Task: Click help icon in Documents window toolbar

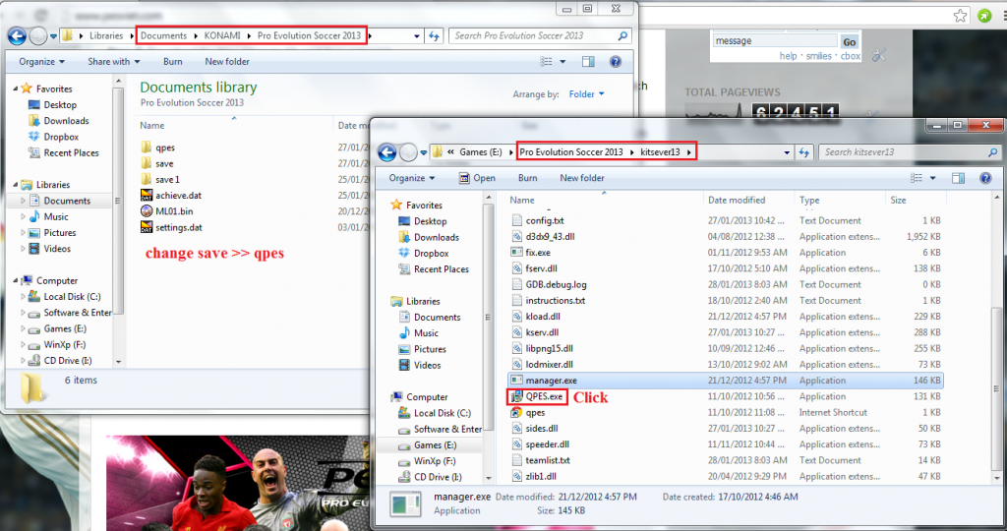Action: [616, 62]
